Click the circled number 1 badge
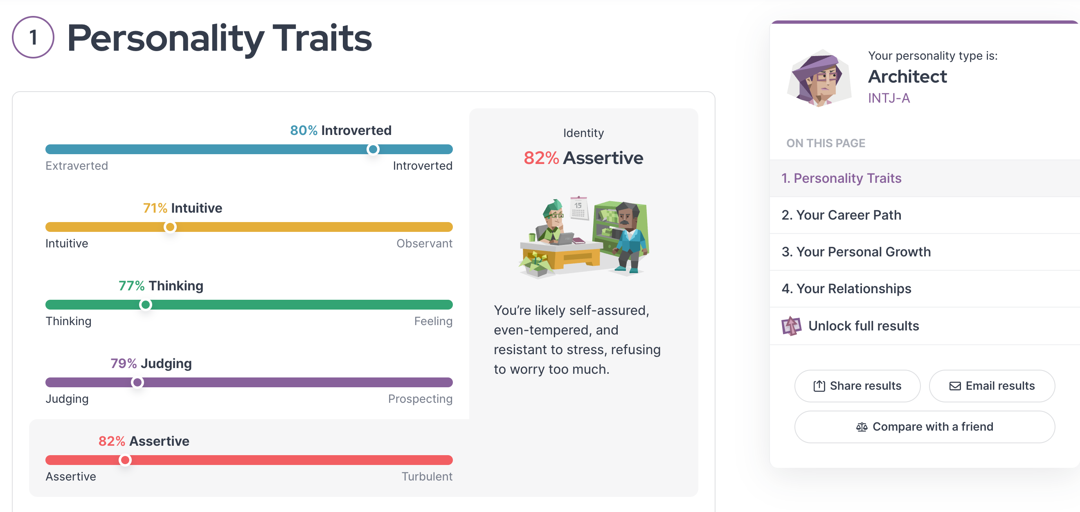The image size is (1080, 512). tap(33, 37)
